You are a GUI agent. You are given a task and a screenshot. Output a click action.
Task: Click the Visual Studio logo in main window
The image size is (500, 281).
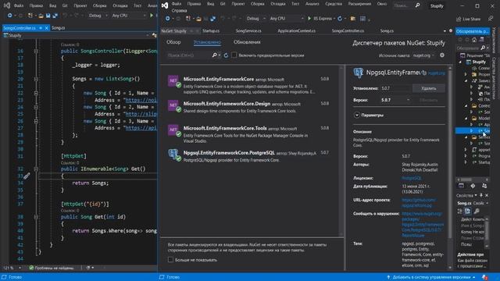pyautogui.click(x=165, y=5)
